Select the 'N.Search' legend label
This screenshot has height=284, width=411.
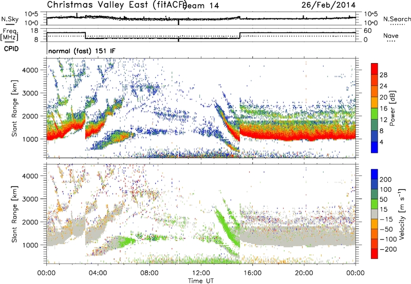coord(397,19)
